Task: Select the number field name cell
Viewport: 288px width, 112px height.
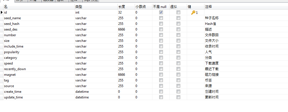Action: pos(39,35)
